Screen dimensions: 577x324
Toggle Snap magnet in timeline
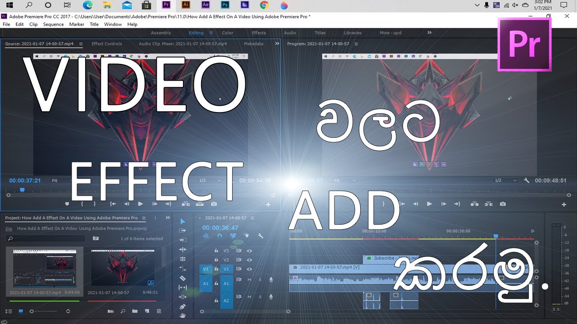point(220,236)
